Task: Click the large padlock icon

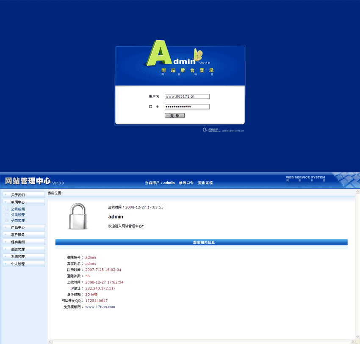Action: click(78, 216)
